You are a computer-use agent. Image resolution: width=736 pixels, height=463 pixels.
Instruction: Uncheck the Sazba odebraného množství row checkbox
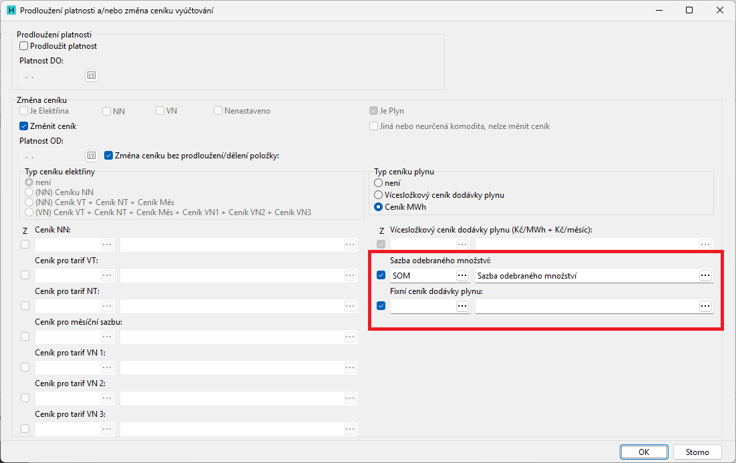point(381,275)
